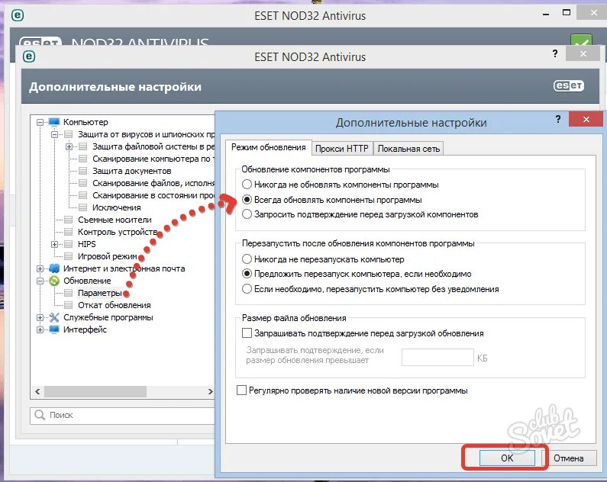Collapse the Защита от вирусов node

tap(54, 134)
